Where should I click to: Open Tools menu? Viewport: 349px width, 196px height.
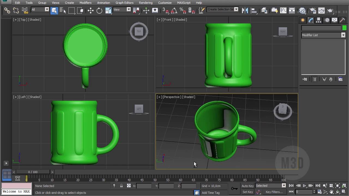(x=29, y=3)
